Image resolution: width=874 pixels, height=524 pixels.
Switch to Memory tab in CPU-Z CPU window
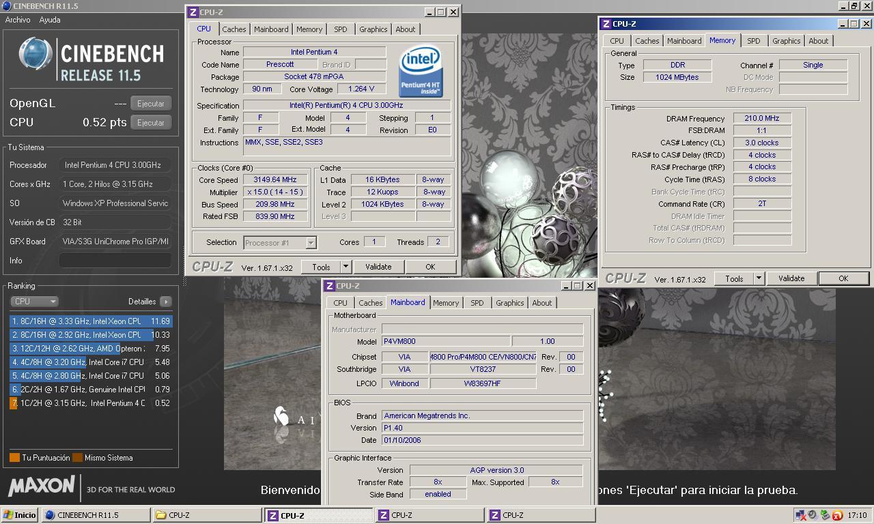click(309, 29)
